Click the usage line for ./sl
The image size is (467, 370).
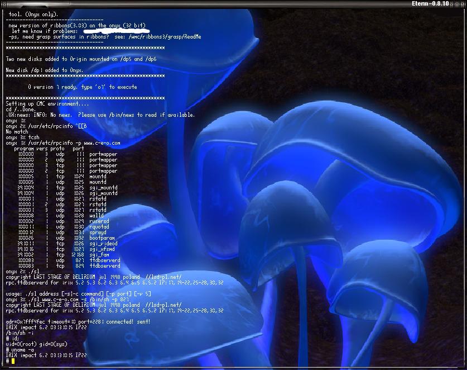point(78,294)
